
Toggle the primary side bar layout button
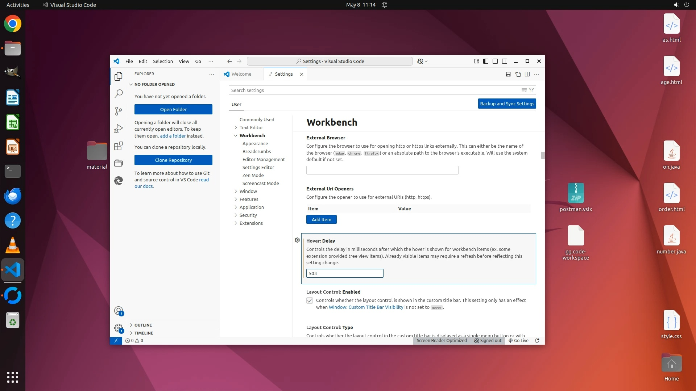point(486,61)
